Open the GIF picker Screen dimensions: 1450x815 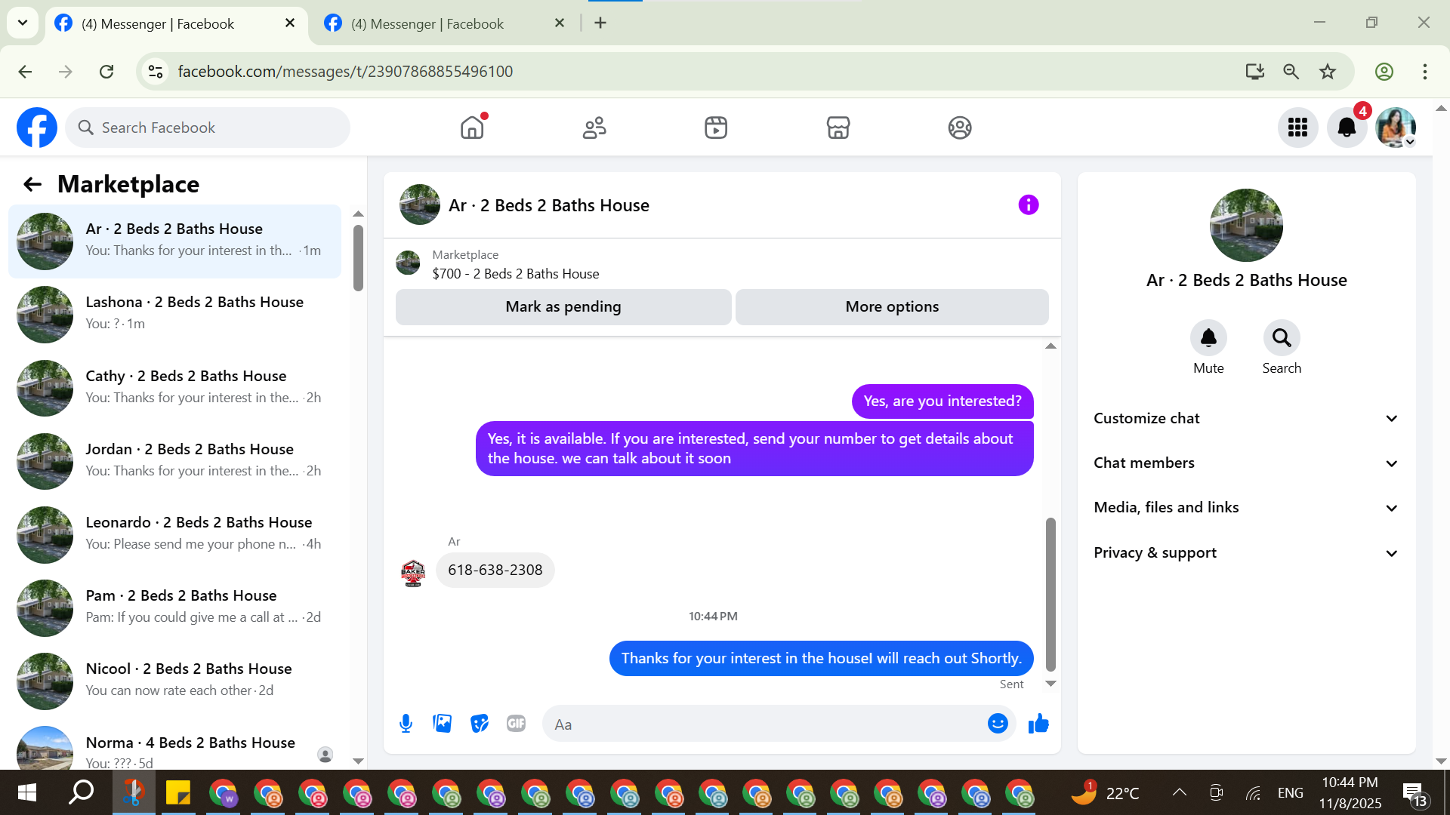pos(516,724)
